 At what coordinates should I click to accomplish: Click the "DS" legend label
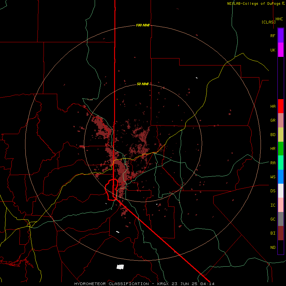[x=273, y=191]
